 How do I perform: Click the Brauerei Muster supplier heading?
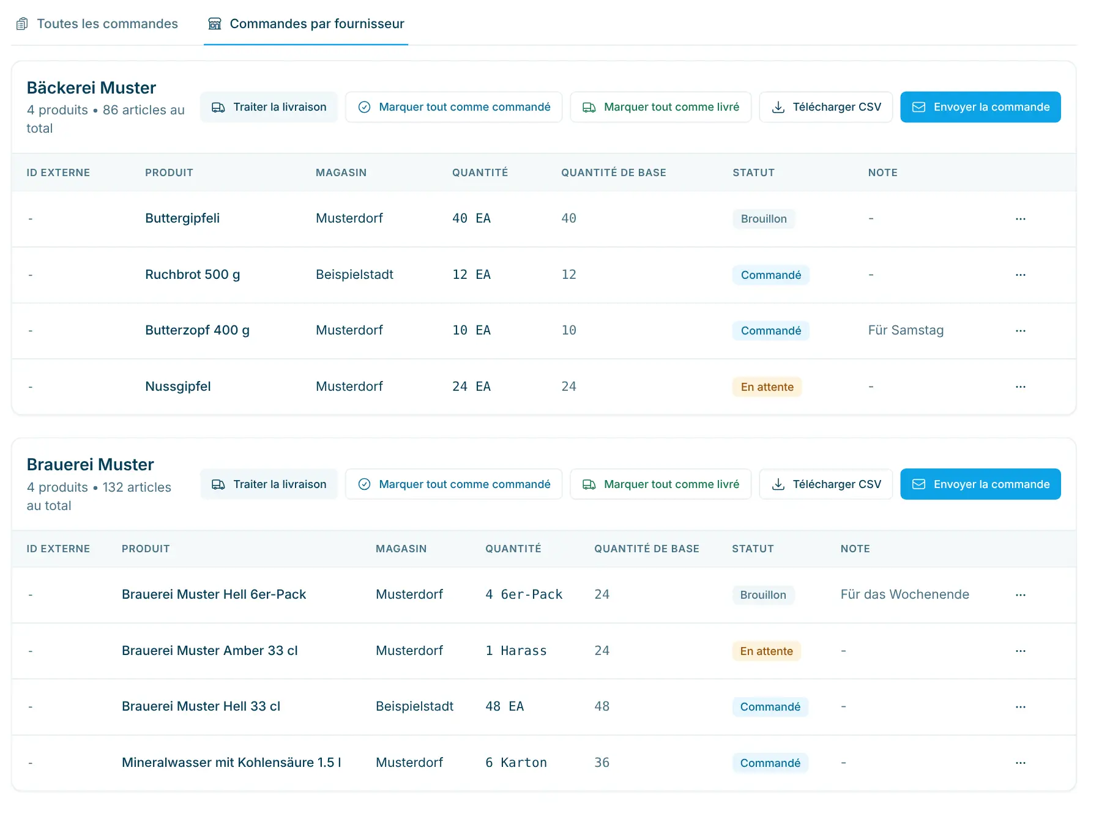[x=90, y=465]
